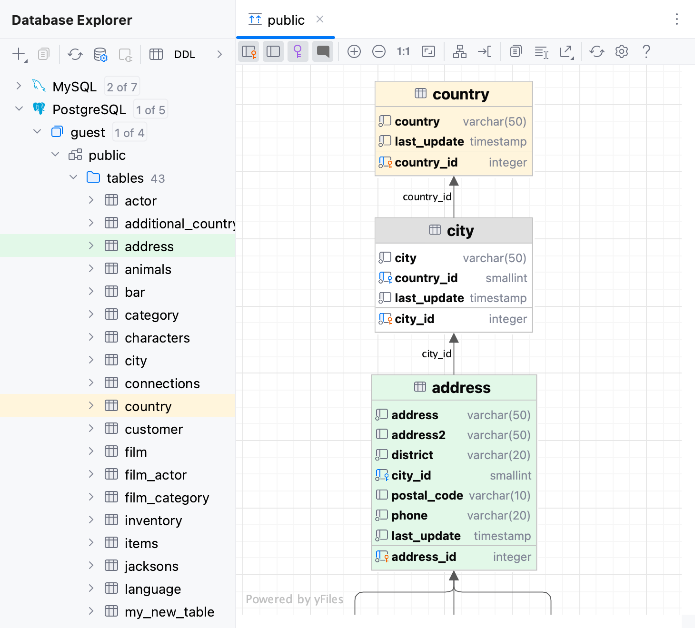This screenshot has height=628, width=695.
Task: Toggle Columns visibility in diagram
Action: (273, 51)
